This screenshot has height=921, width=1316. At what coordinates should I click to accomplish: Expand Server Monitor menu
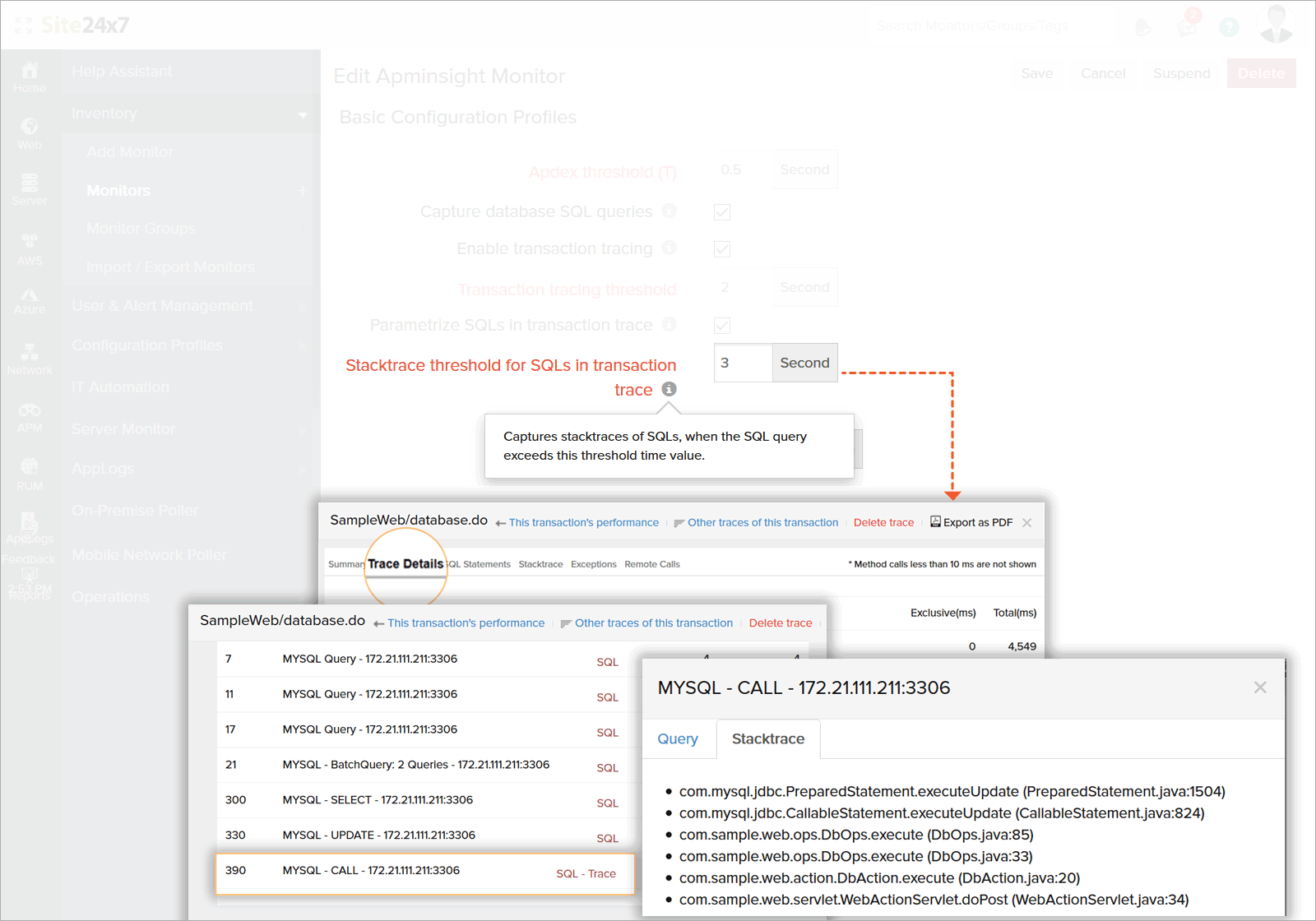pos(303,430)
